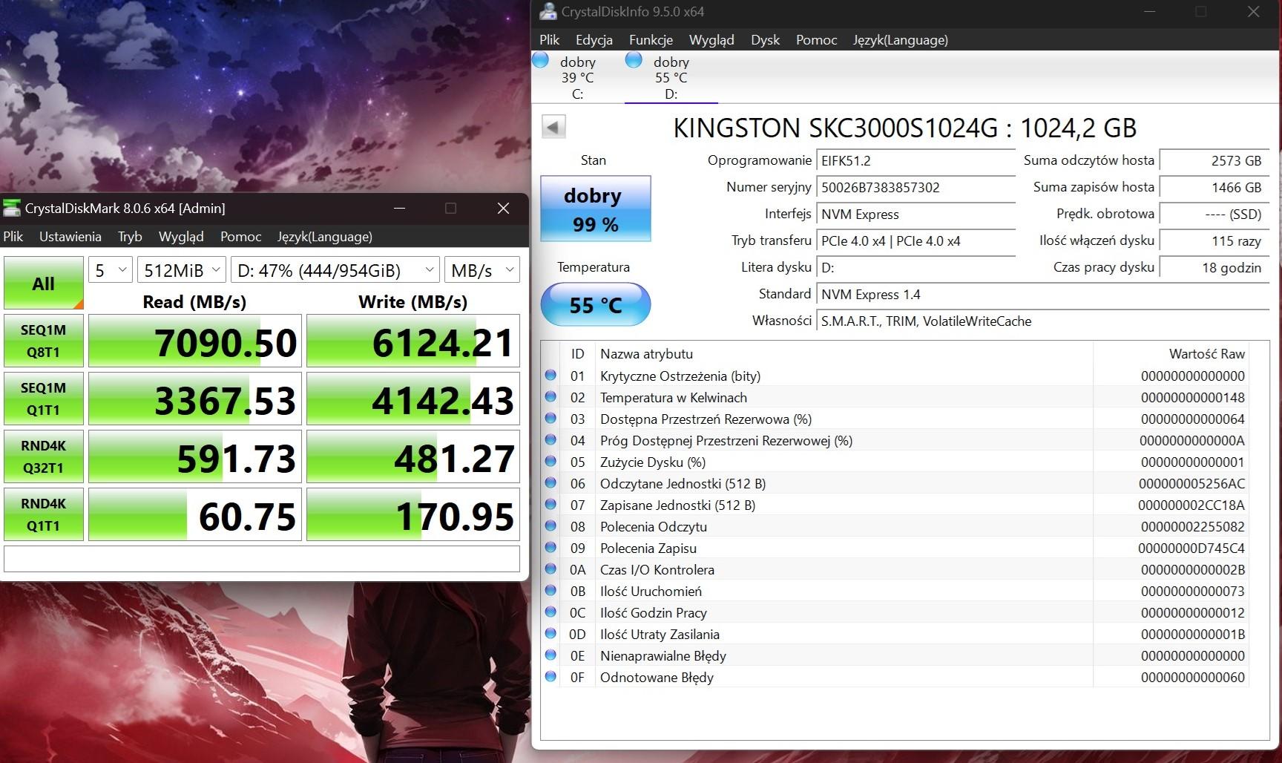Click the blue status orb for drive D:
This screenshot has width=1282, height=763.
tap(634, 60)
